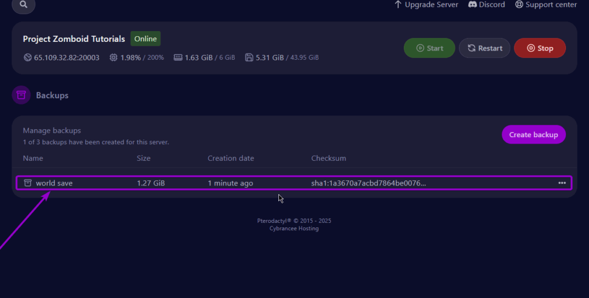Open the world save row options menu

point(562,183)
